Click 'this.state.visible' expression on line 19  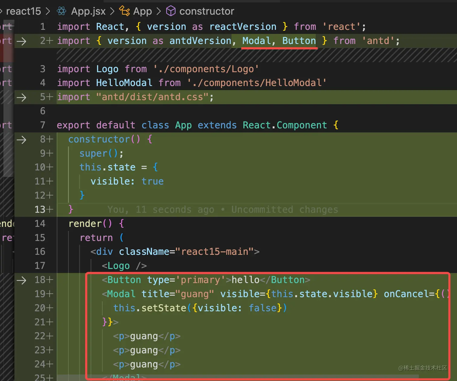[322, 294]
